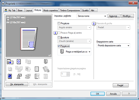Viewport: 139px width, 100px height.
Task: Open the 2 buchi (sinistra) dropdown
Action: 74,41
